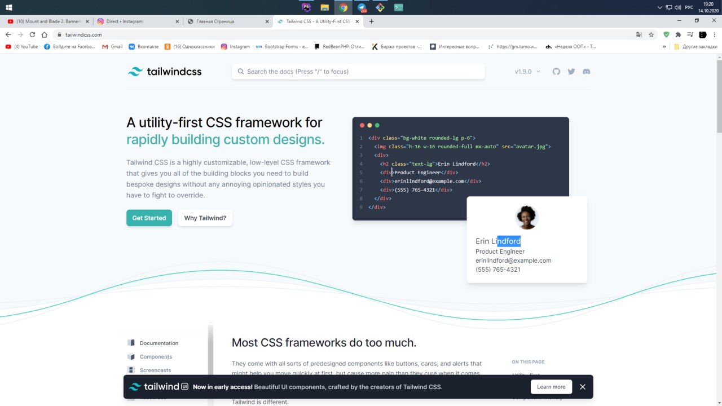The width and height of the screenshot is (722, 406).
Task: Open the Extensions puzzle icon
Action: tap(678, 34)
